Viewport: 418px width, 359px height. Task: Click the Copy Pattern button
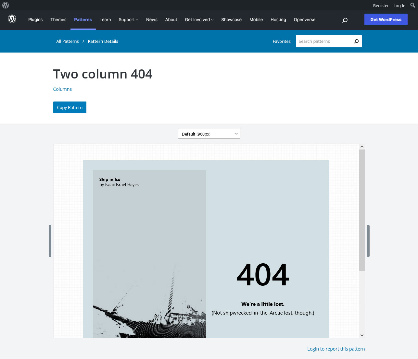click(70, 107)
